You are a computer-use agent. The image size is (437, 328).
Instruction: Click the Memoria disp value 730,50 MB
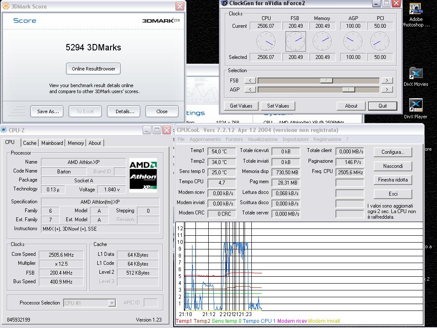[286, 173]
